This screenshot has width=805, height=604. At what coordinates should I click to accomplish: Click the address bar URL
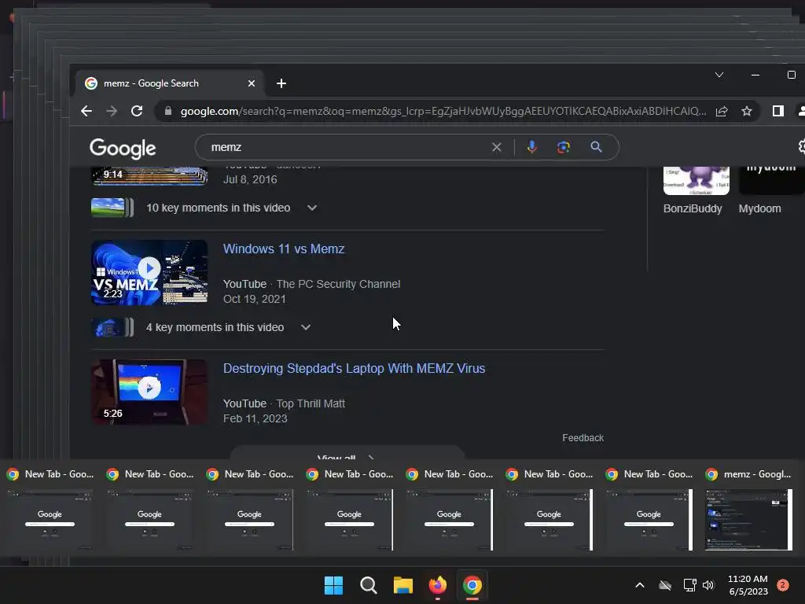point(443,111)
